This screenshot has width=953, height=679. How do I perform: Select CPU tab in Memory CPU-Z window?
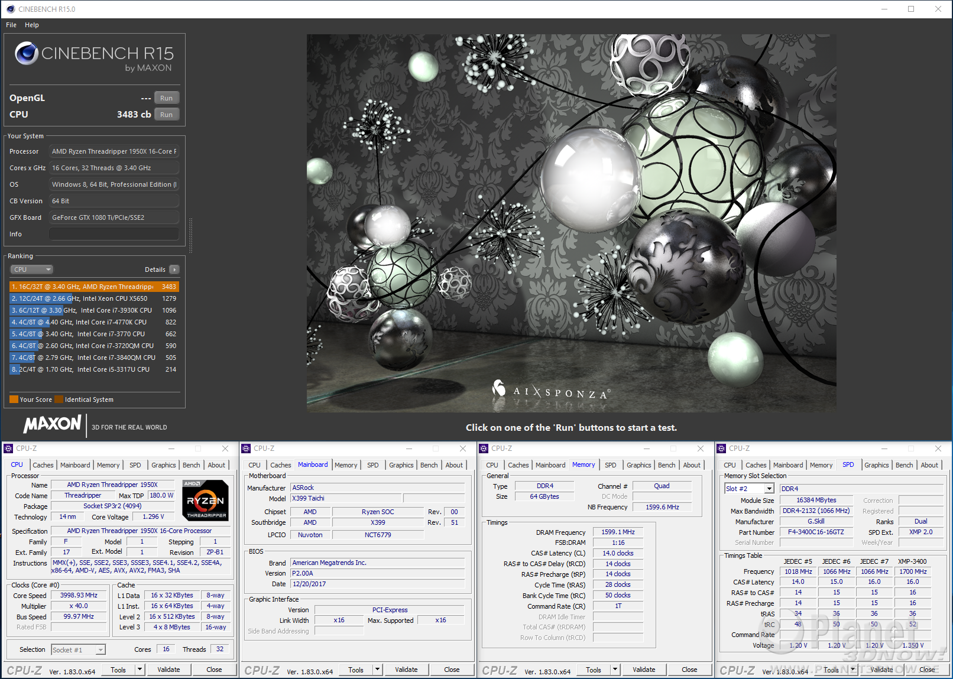tap(492, 465)
